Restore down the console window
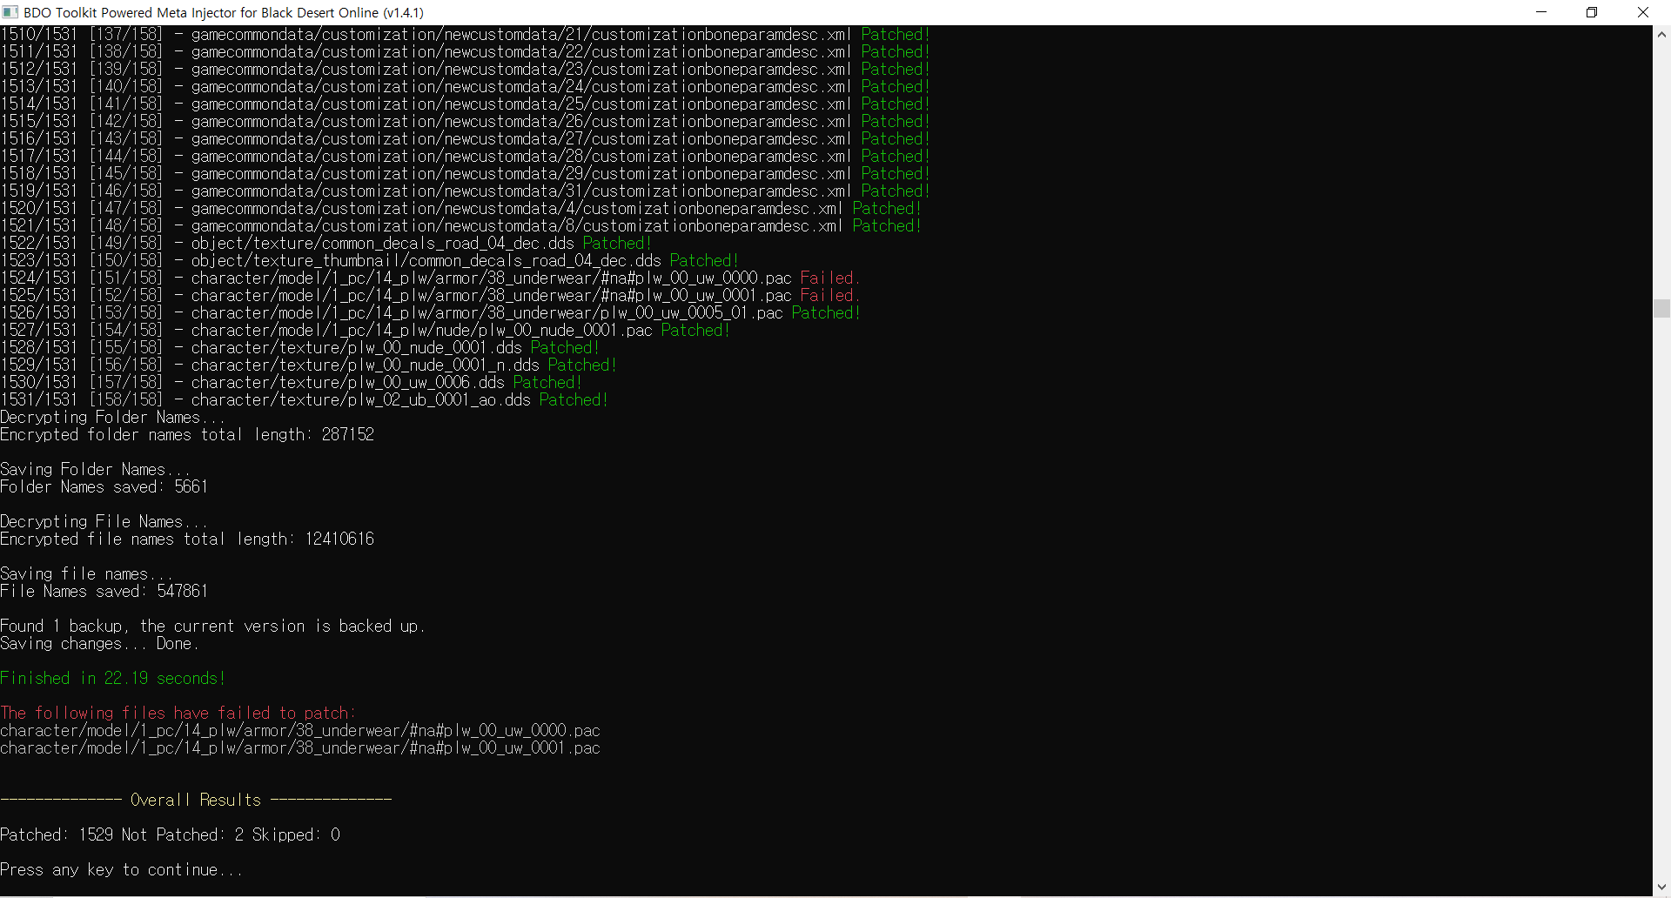Image resolution: width=1671 pixels, height=898 pixels. coord(1592,12)
